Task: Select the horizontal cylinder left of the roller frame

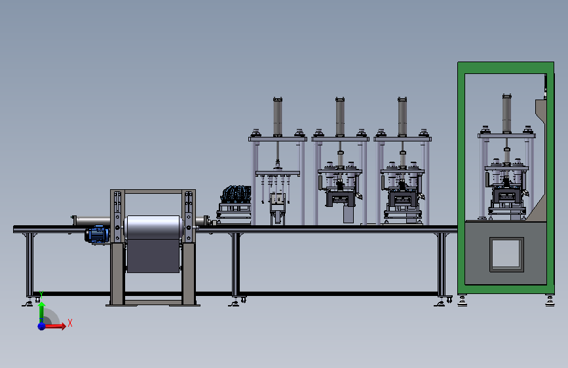Action: [x=91, y=220]
